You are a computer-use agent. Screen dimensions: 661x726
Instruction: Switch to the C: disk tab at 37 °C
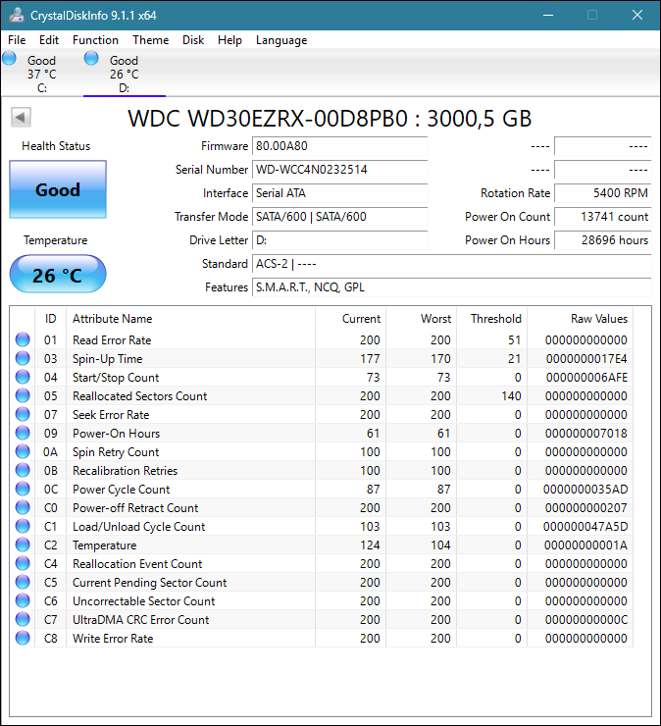(41, 74)
